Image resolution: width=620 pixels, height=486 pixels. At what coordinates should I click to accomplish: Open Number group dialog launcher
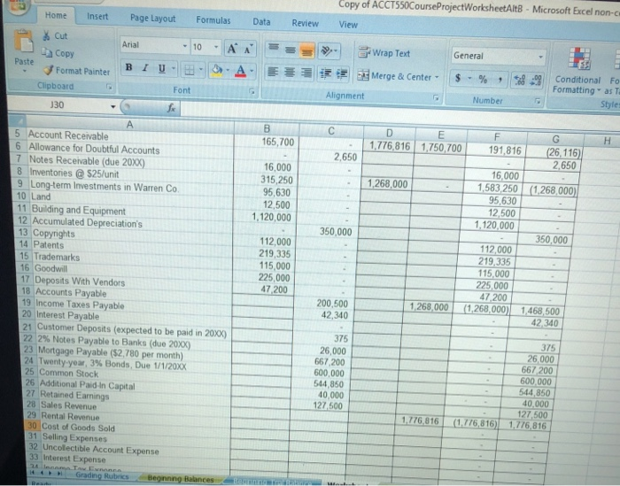(x=538, y=101)
